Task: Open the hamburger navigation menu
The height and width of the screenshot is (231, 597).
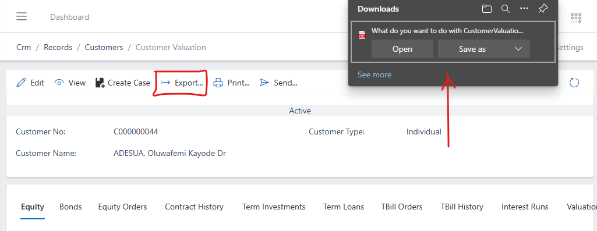Action: [x=22, y=16]
